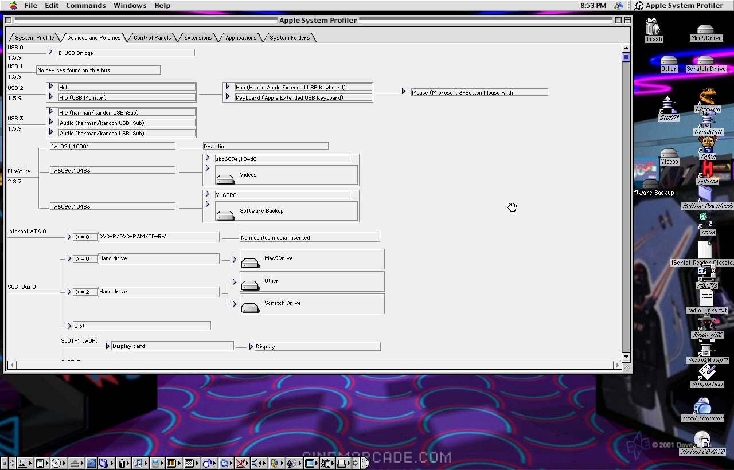The width and height of the screenshot is (734, 470).
Task: Select the DropStuff desktop alias
Action: (707, 120)
